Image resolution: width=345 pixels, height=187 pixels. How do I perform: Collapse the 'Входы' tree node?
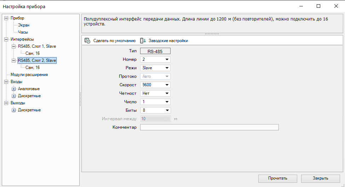click(x=6, y=82)
